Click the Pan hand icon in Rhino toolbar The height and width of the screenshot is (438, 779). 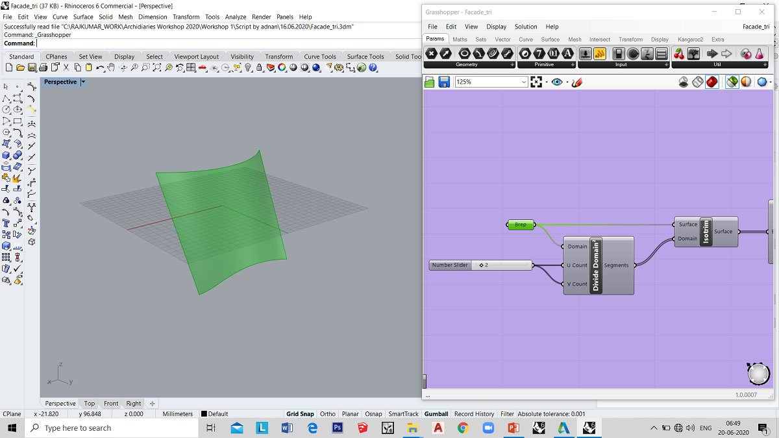click(x=111, y=67)
